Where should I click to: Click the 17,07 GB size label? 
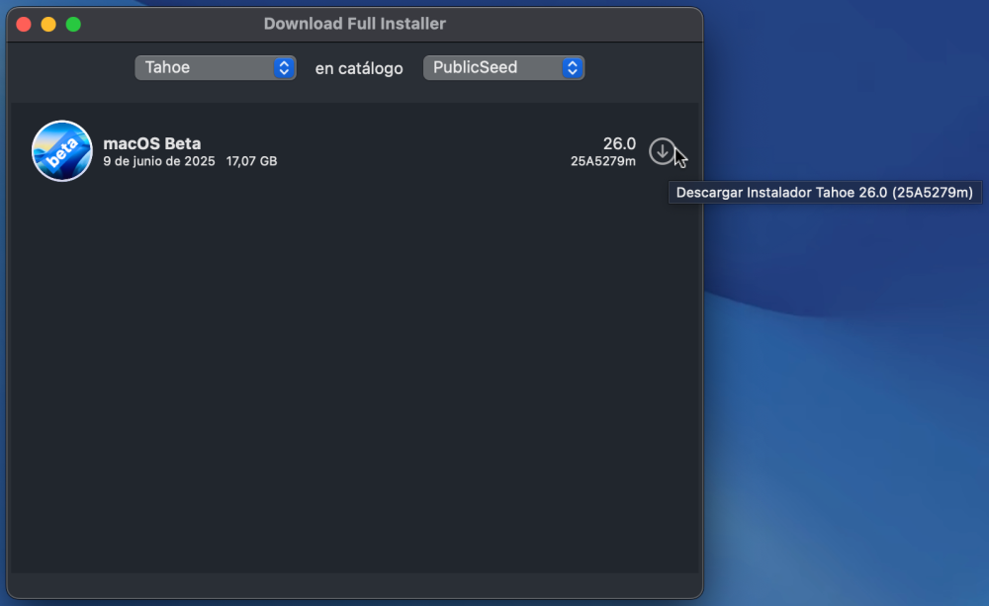(x=251, y=161)
